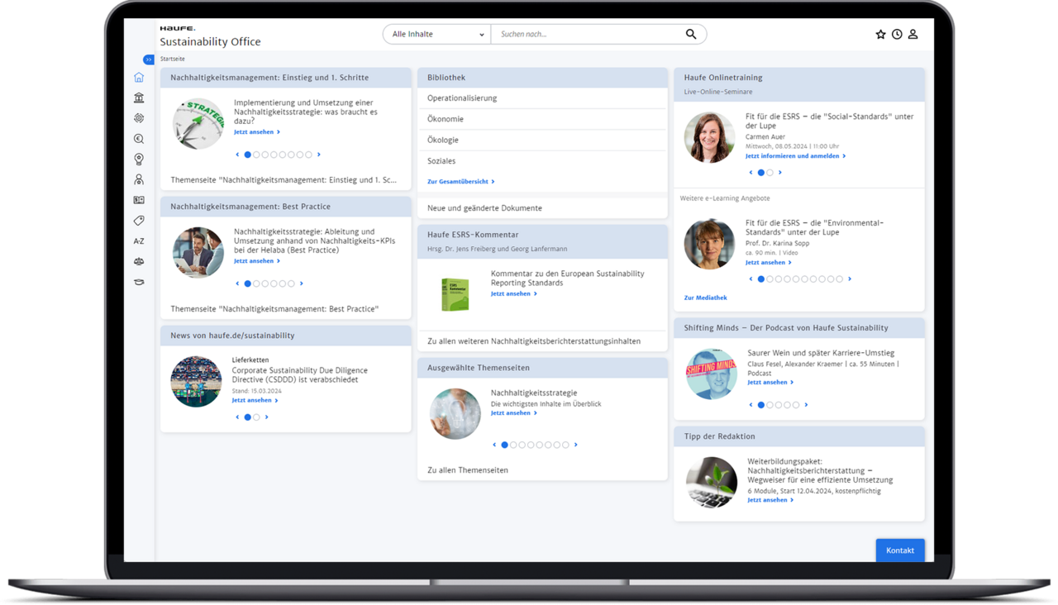Click 'Jetzt ansehen' under Environmental-Standards video

768,263
